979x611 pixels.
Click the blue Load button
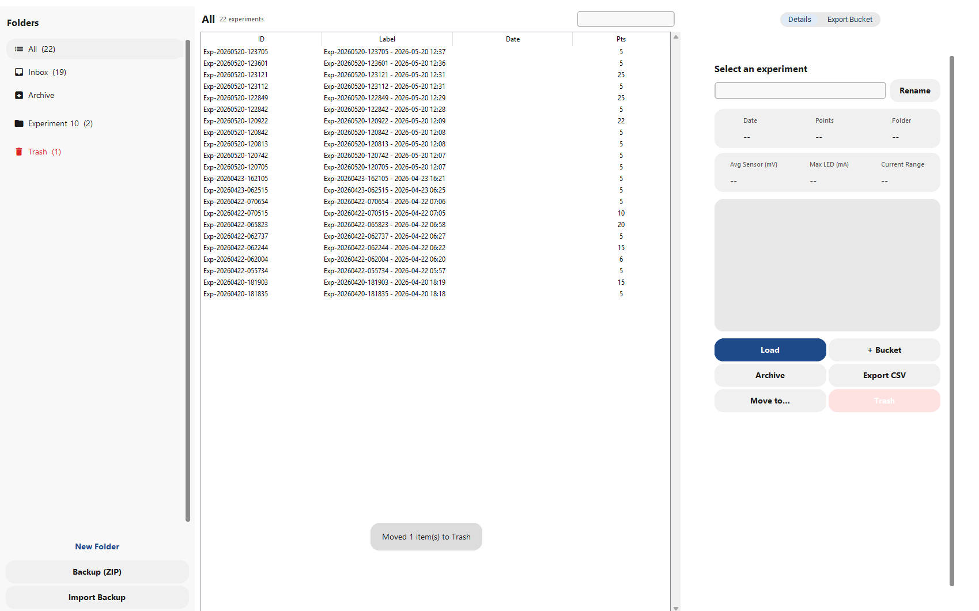(x=770, y=350)
